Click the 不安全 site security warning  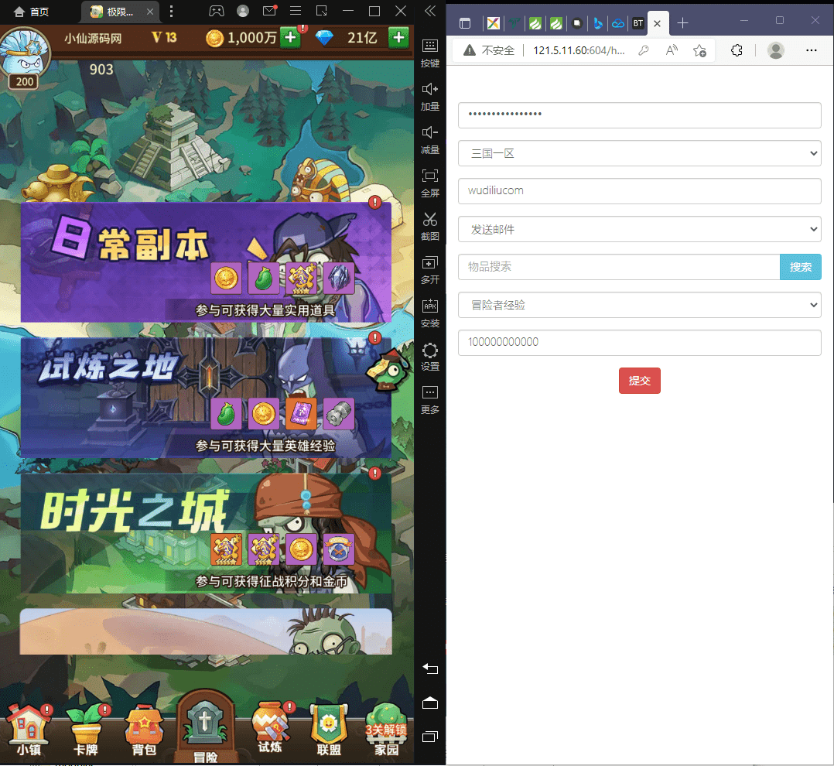(489, 50)
